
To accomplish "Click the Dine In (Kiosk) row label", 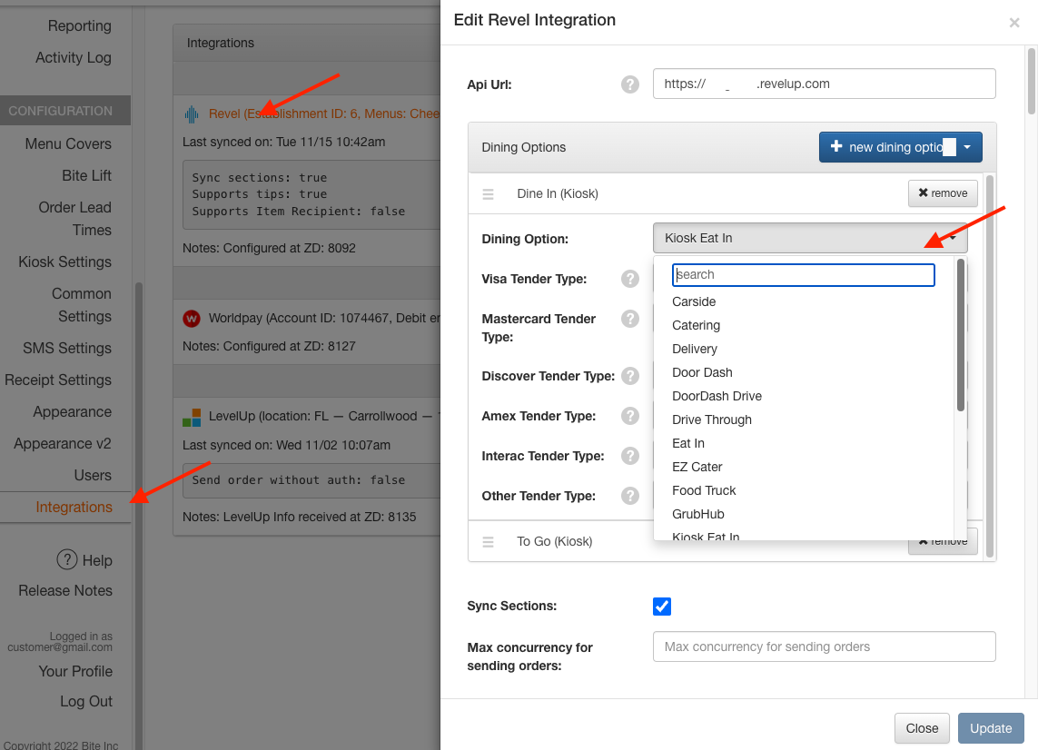I will [x=558, y=194].
